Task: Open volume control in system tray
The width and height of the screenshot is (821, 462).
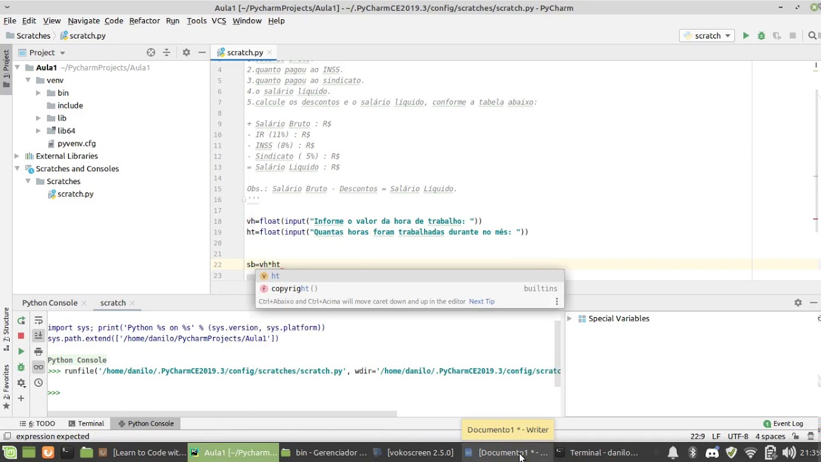Action: click(x=790, y=453)
